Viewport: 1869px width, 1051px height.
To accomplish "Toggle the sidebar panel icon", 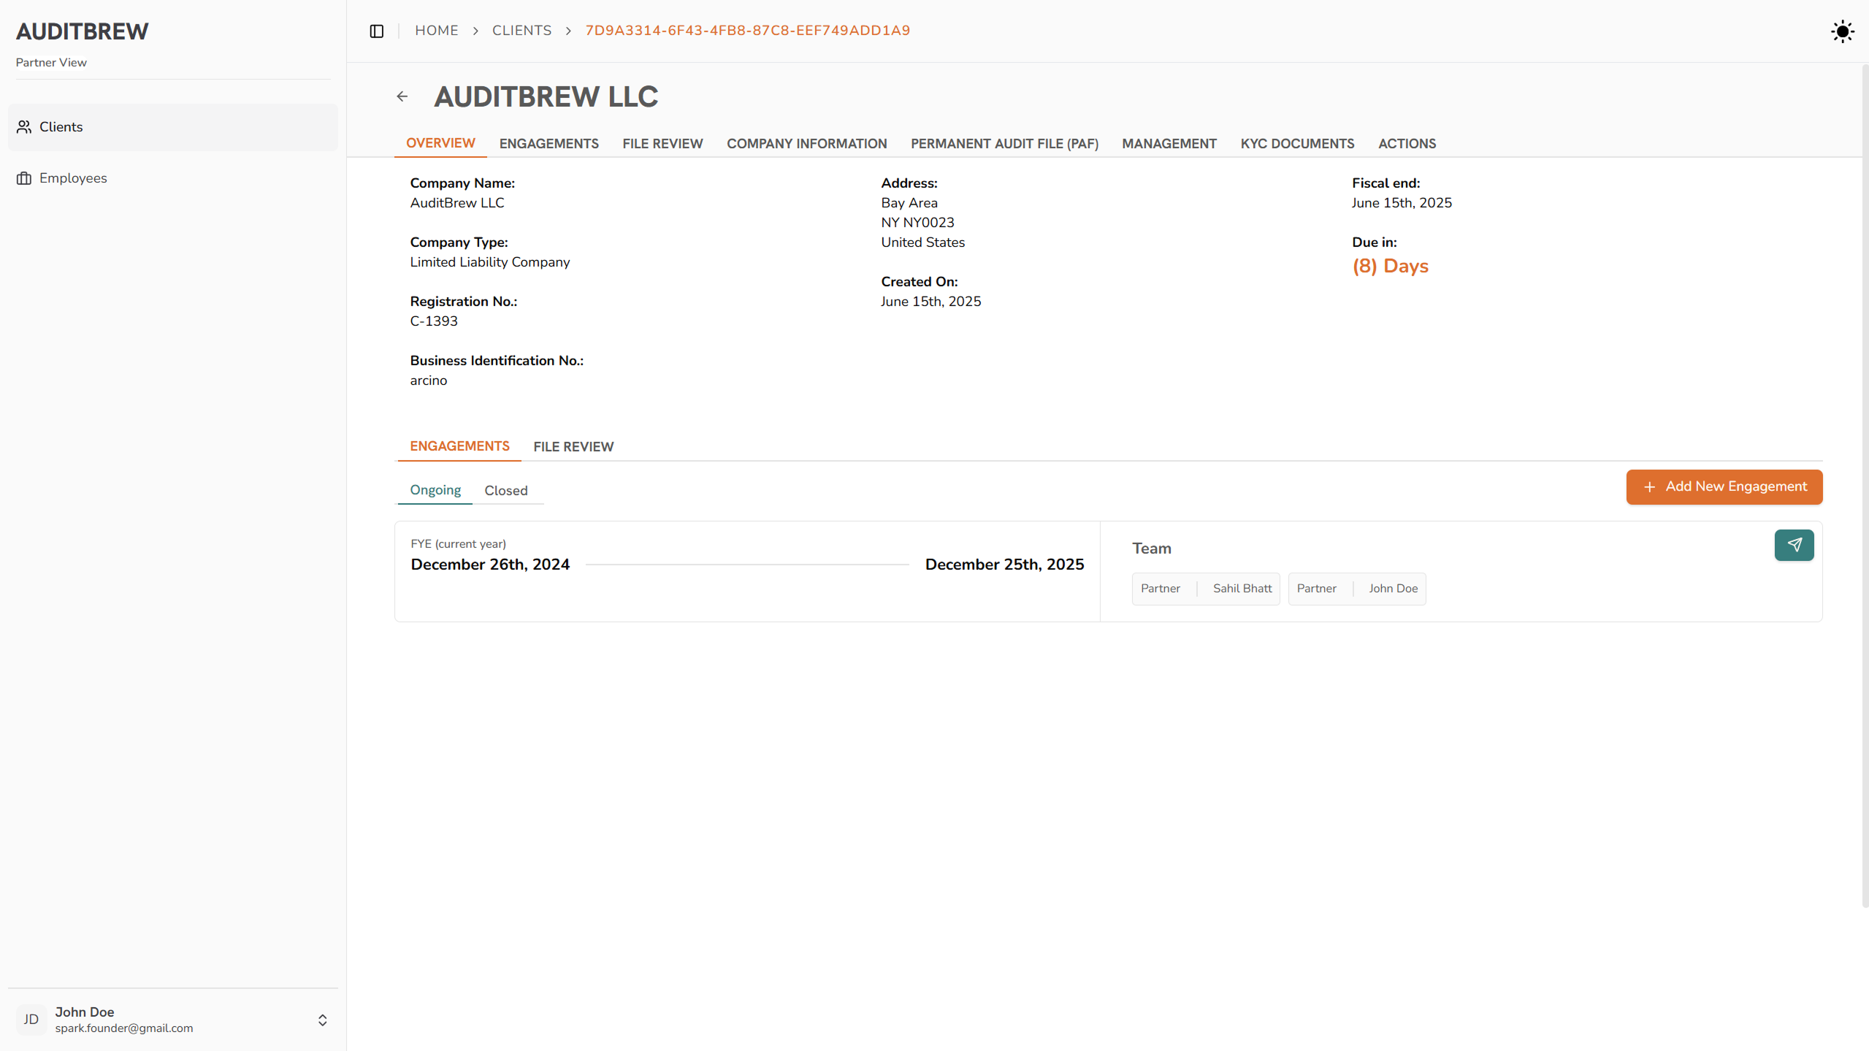I will coord(376,31).
